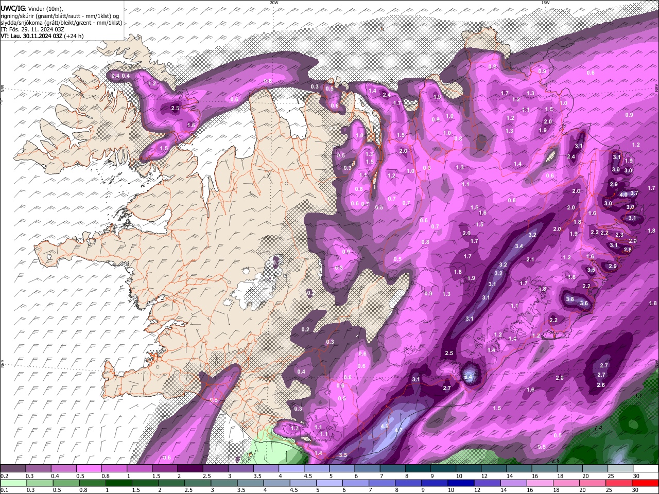Pick the upper legend white swatch labeled 30
The height and width of the screenshot is (494, 659).
point(646,468)
